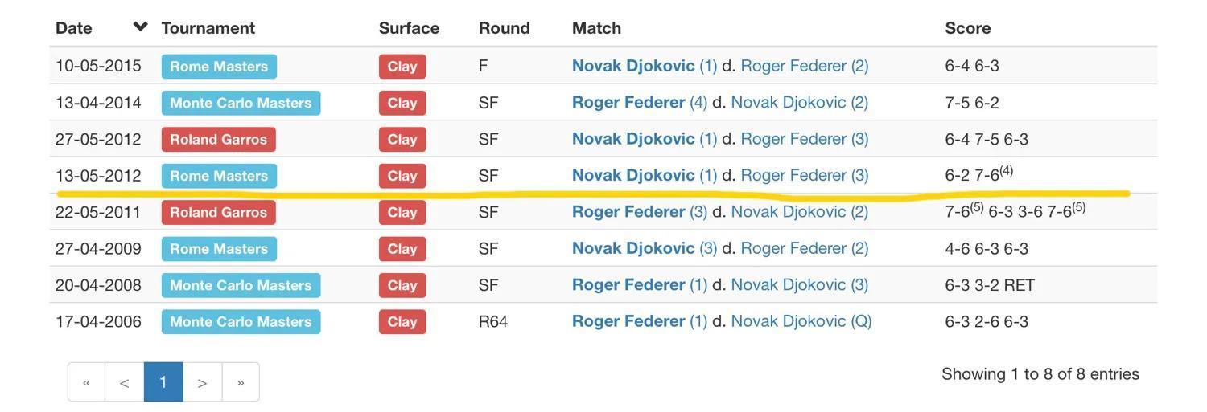Image resolution: width=1207 pixels, height=412 pixels.
Task: Click the Date column sort arrow
Action: point(140,27)
